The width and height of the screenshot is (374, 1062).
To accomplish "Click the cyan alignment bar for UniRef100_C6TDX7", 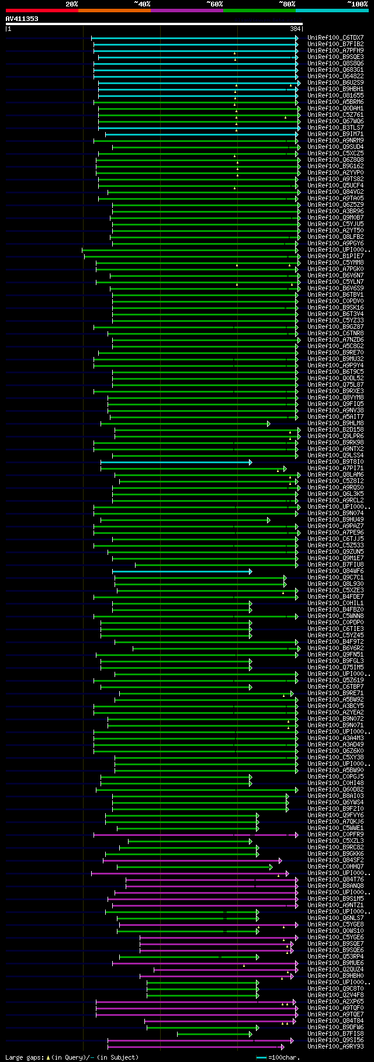I will click(195, 38).
